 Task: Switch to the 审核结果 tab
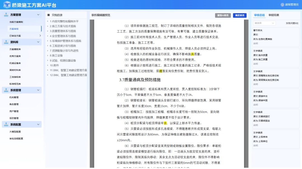274,15
